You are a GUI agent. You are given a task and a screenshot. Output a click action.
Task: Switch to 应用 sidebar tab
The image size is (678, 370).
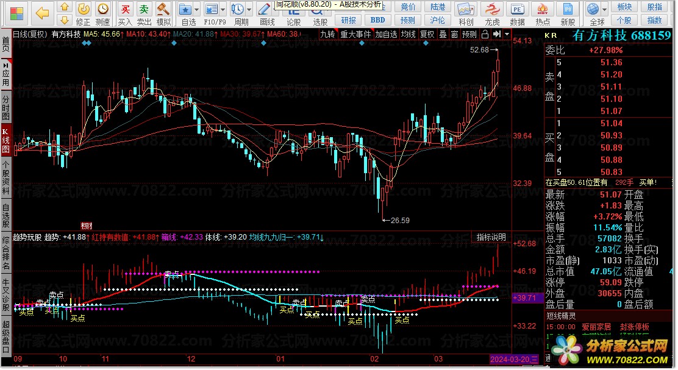pyautogui.click(x=5, y=74)
